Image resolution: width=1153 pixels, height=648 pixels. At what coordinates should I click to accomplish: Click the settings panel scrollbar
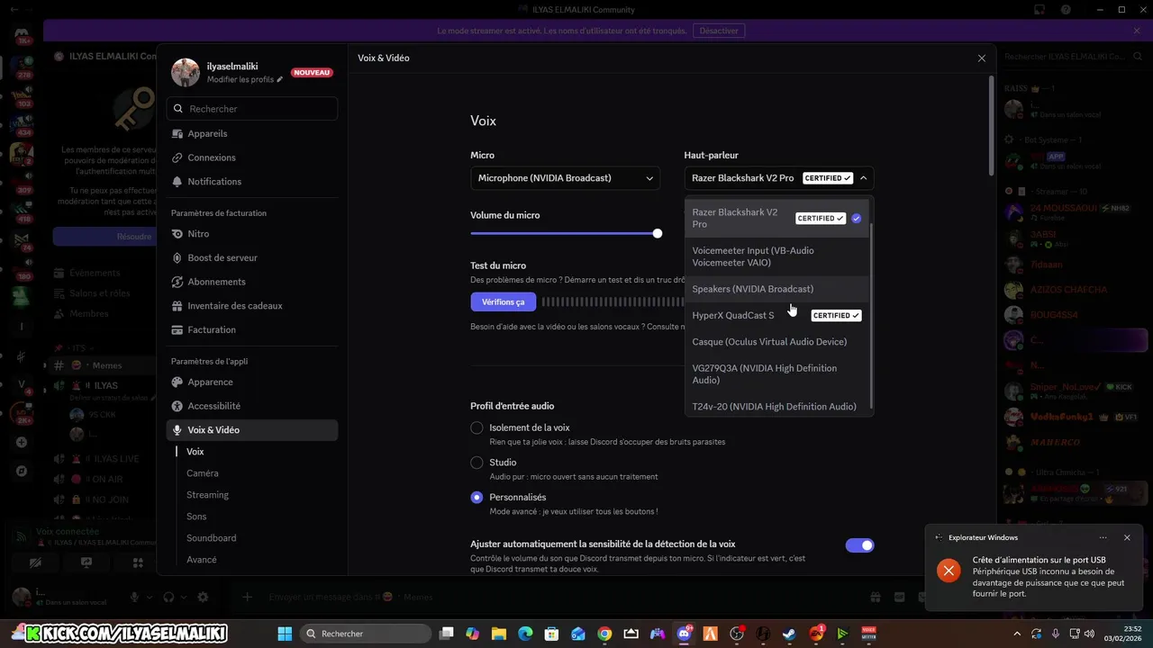[993, 126]
